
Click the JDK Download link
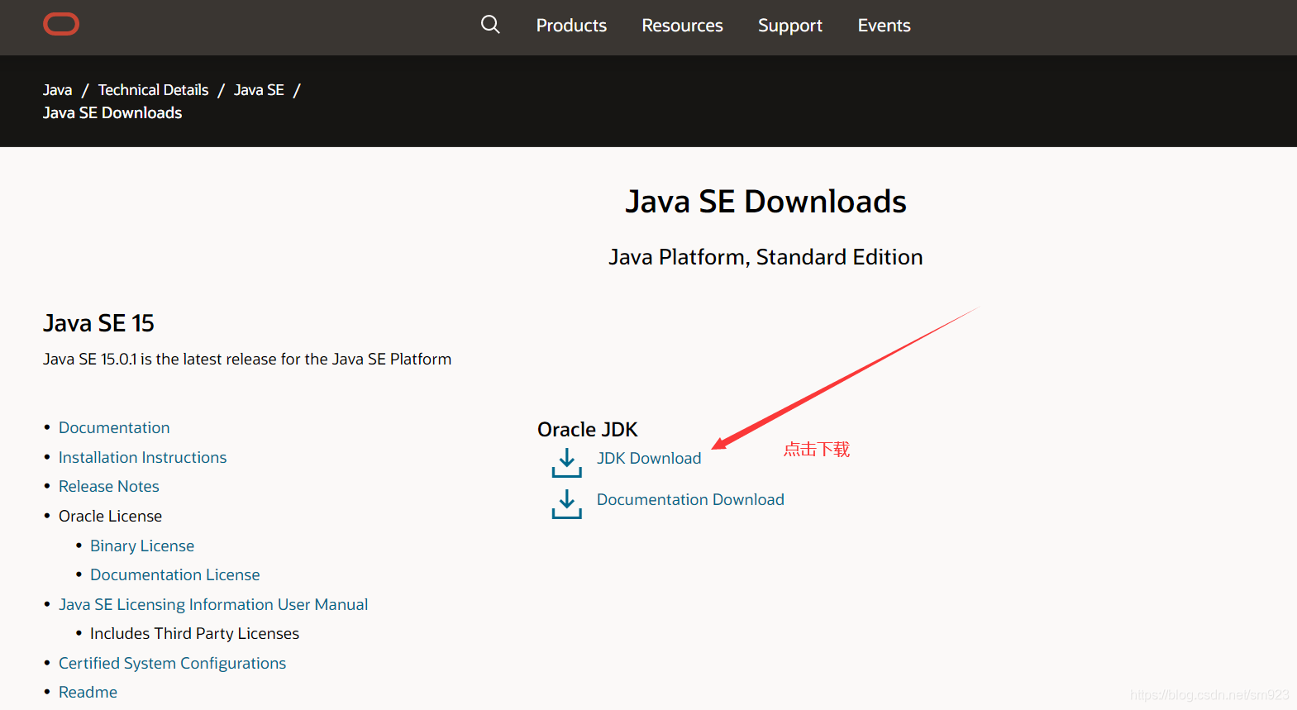[649, 458]
